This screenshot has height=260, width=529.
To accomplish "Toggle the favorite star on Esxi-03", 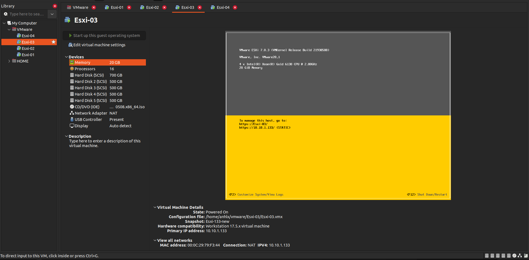I will point(54,42).
